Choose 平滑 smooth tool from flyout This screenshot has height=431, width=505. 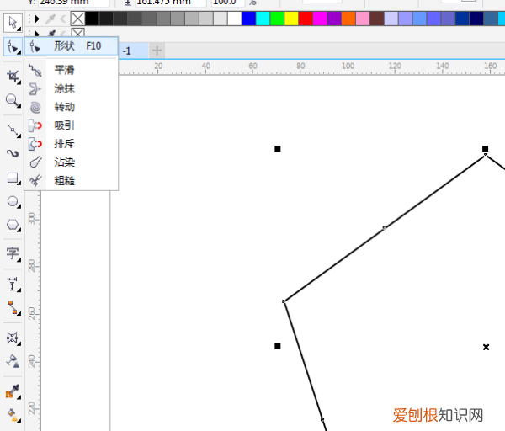coord(64,70)
